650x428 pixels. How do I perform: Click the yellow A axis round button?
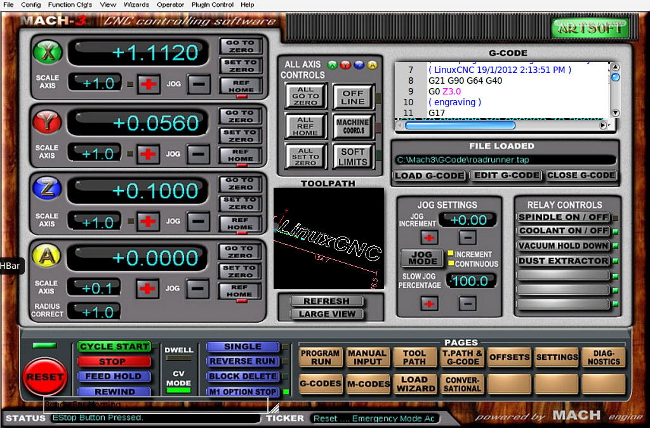(46, 256)
